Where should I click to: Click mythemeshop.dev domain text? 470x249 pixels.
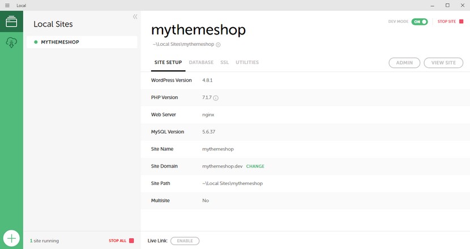tap(222, 166)
